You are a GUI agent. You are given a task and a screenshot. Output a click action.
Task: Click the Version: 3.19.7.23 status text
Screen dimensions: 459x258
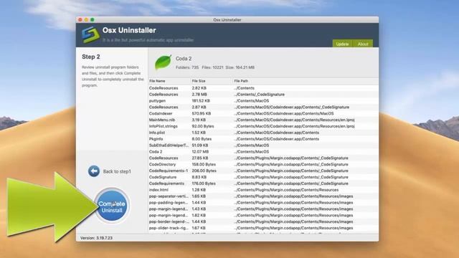click(x=96, y=238)
